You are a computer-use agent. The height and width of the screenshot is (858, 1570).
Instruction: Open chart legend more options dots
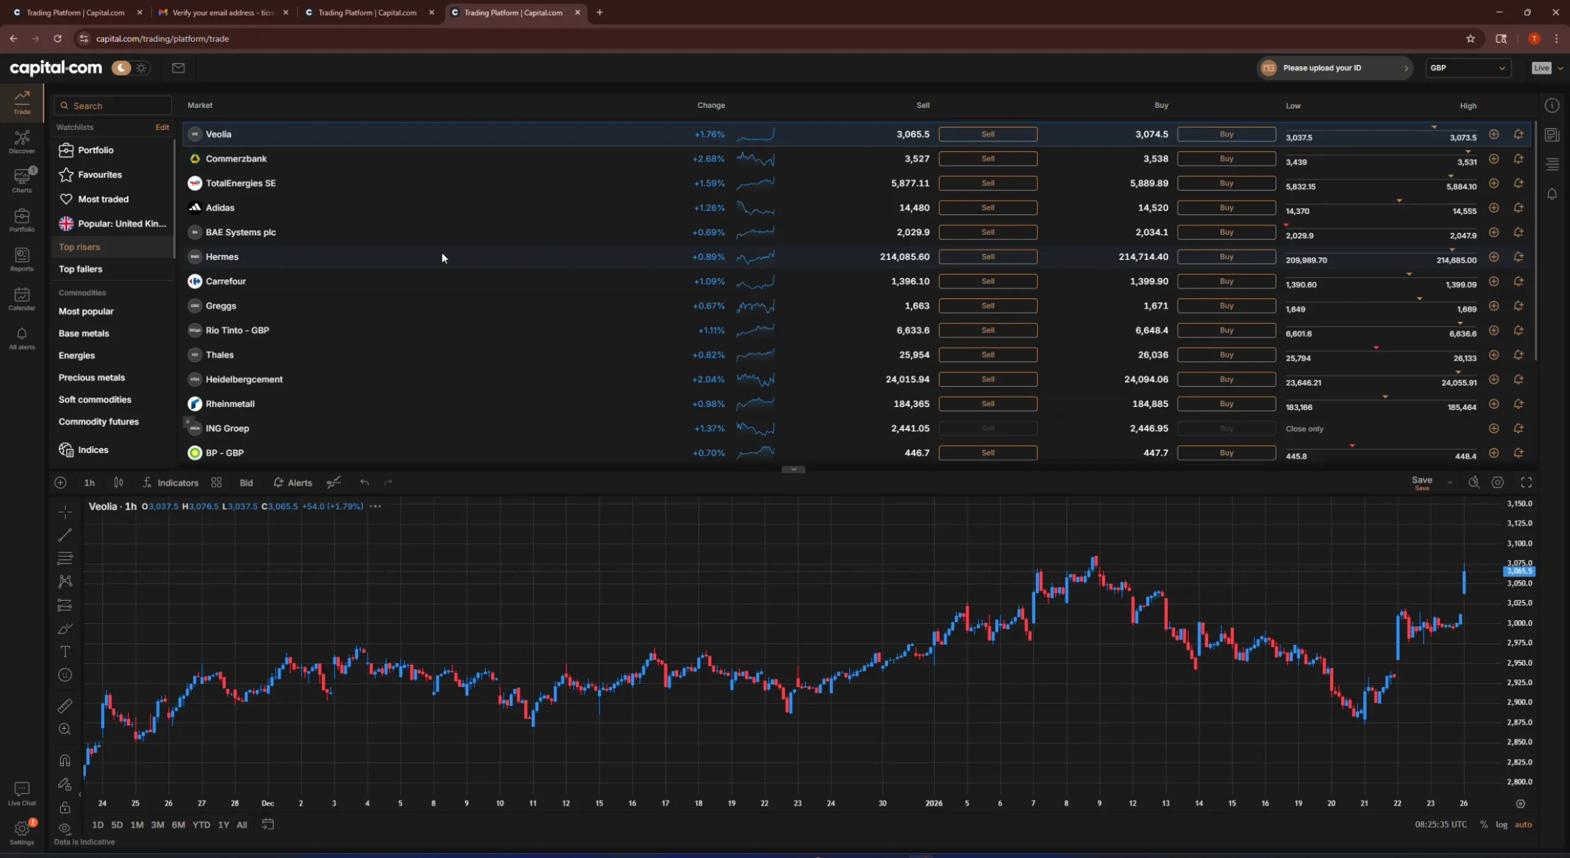coord(375,506)
